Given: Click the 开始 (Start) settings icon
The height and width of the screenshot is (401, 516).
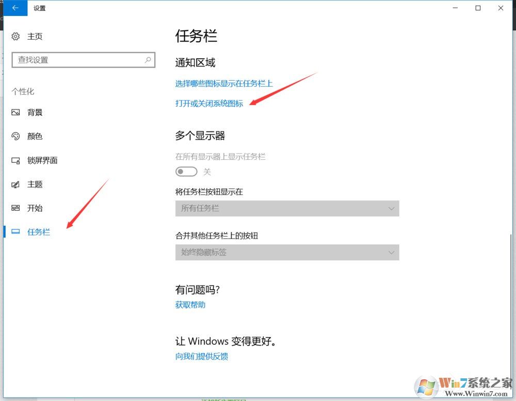Looking at the screenshot, I should tap(16, 208).
